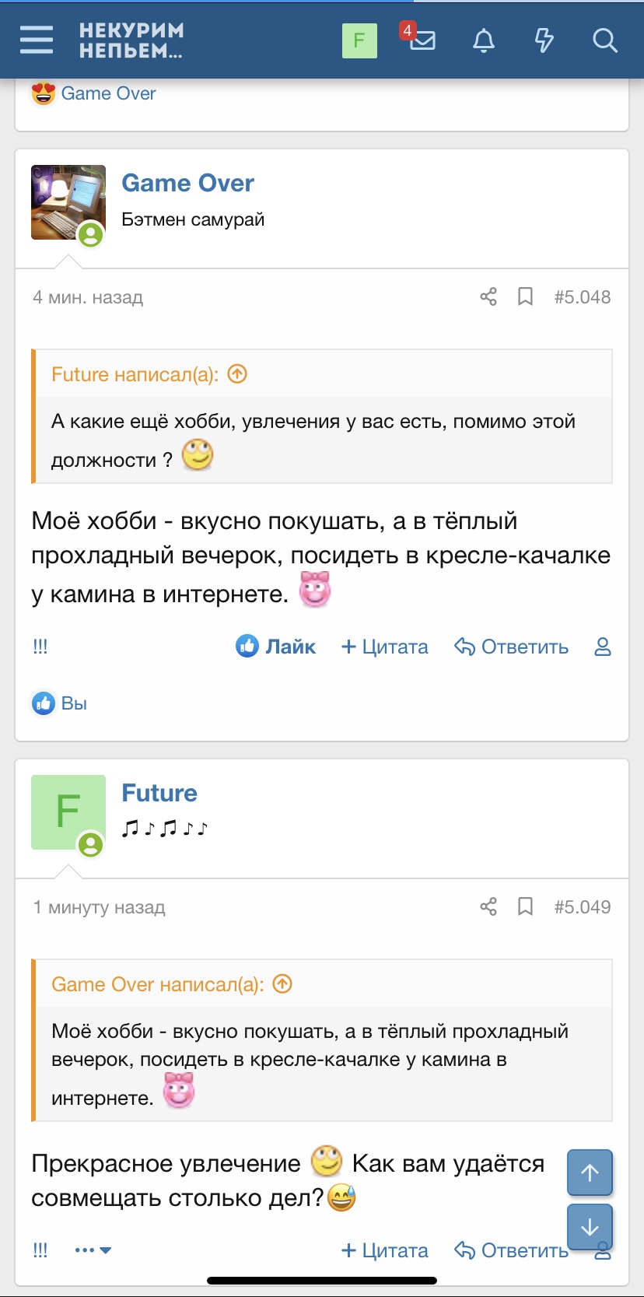Jump to quoted Future post via arrow
644x1297 pixels.
(237, 374)
